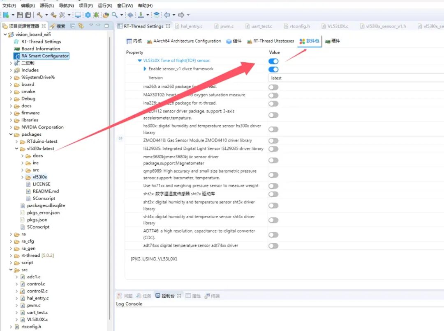Switch to the 硬件 tab
The height and width of the screenshot is (331, 444).
[x=332, y=41]
